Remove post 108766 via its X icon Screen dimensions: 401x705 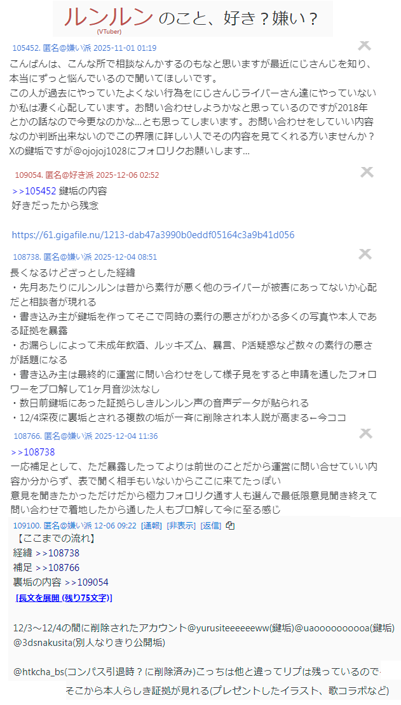click(366, 433)
